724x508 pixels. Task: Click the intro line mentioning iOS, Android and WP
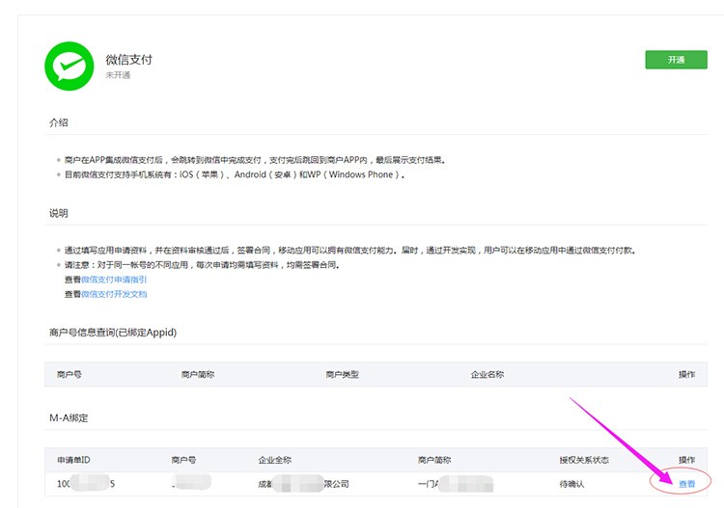pyautogui.click(x=235, y=174)
